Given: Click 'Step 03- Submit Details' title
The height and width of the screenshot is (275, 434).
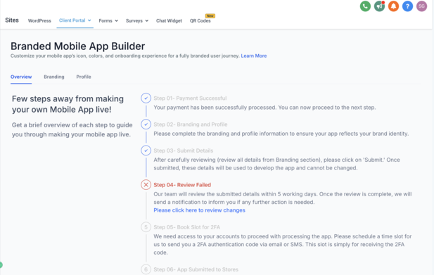Looking at the screenshot, I should pyautogui.click(x=183, y=151).
